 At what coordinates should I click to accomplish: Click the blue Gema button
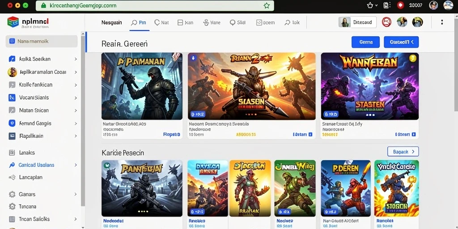coord(366,42)
